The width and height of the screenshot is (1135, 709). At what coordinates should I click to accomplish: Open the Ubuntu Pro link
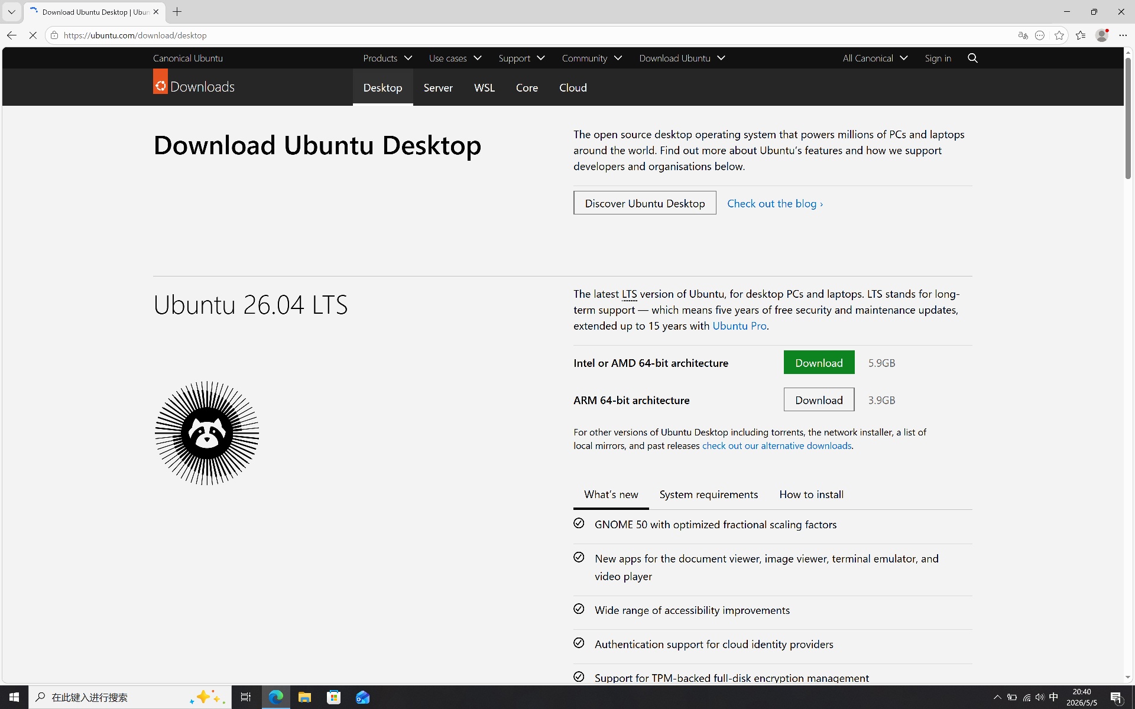(739, 326)
